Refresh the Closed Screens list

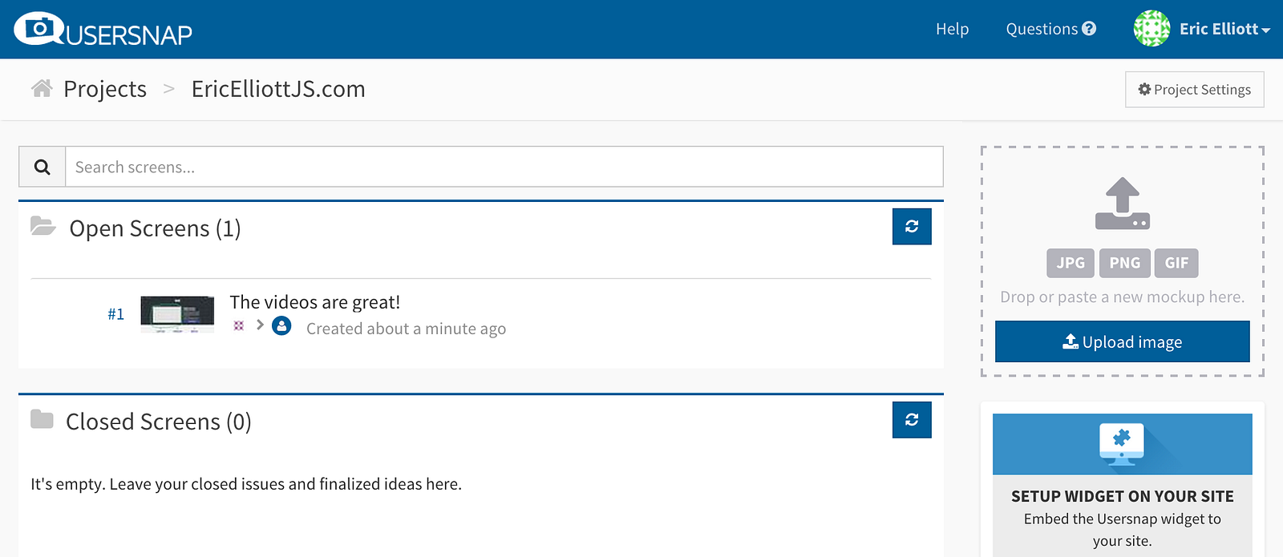coord(912,419)
